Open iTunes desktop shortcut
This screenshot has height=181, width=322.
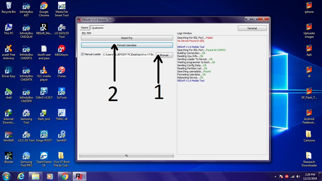[x=62, y=72]
